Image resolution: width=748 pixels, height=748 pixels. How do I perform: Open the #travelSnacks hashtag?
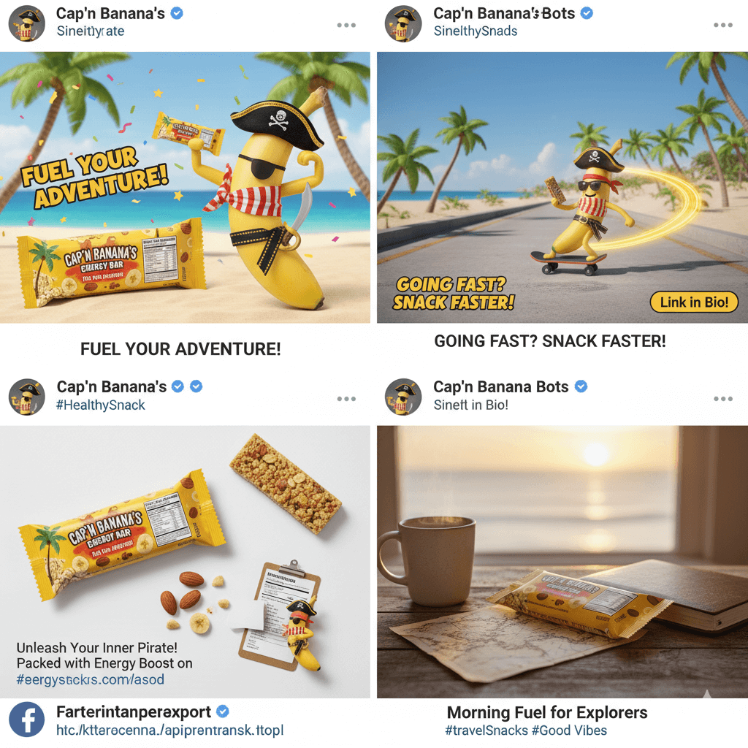(486, 730)
